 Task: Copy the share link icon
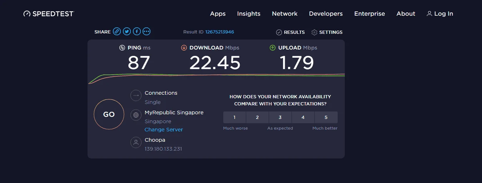117,32
